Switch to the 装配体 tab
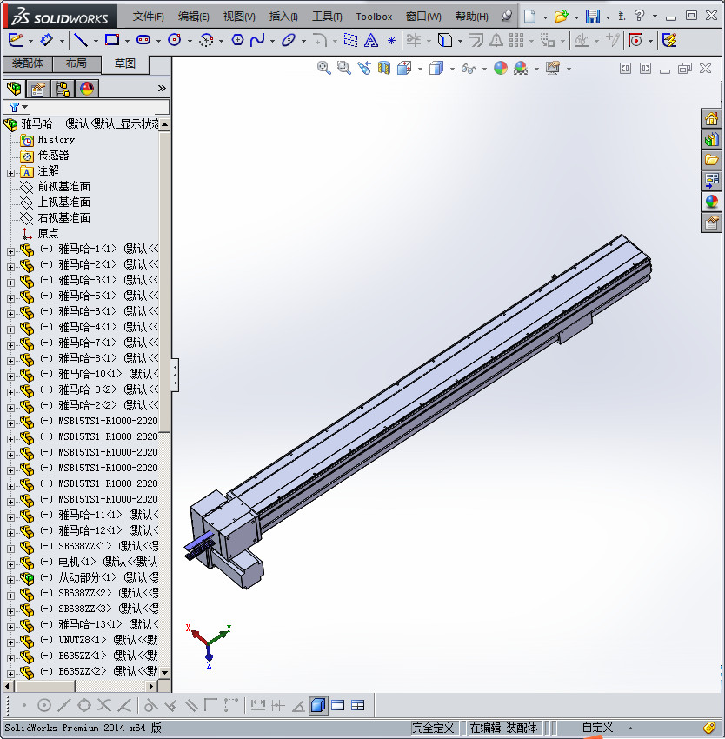This screenshot has height=739, width=725. [28, 63]
